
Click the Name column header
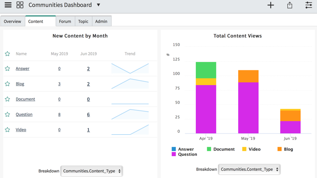tap(21, 54)
